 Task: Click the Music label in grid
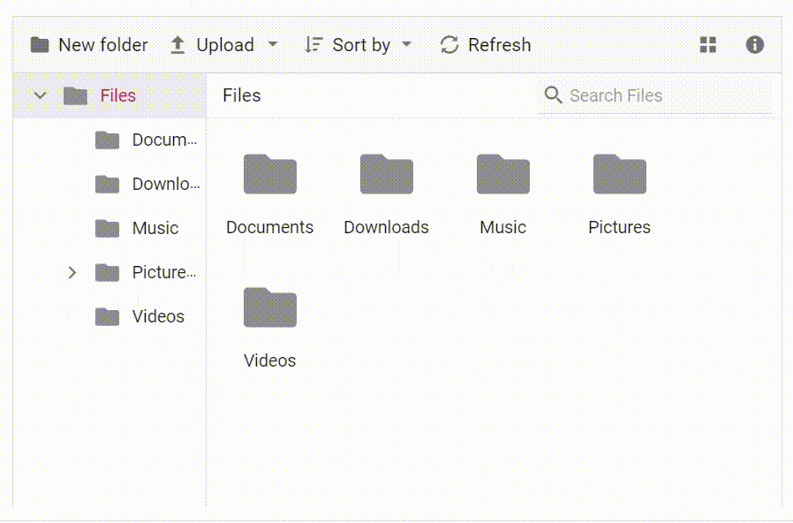pos(503,227)
